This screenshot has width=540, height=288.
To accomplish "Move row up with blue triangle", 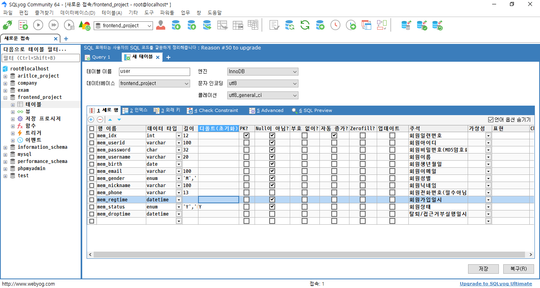I will click(110, 119).
